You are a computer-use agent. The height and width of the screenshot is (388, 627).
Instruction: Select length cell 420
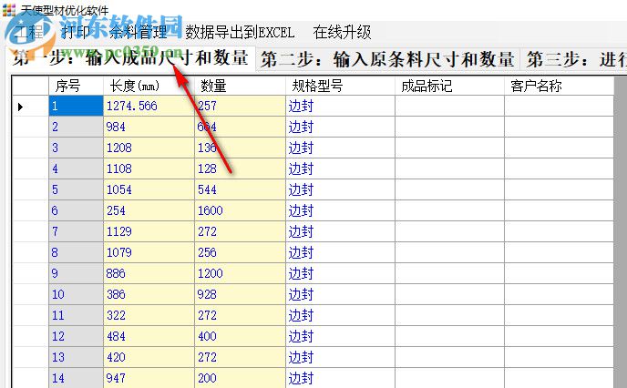point(149,357)
